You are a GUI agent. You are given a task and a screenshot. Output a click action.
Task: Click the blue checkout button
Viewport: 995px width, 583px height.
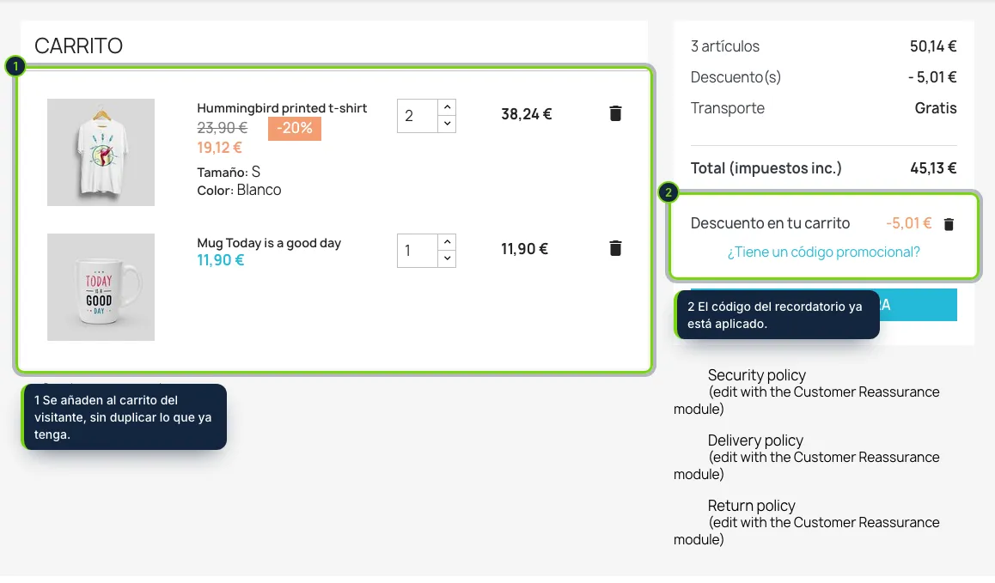tap(918, 305)
